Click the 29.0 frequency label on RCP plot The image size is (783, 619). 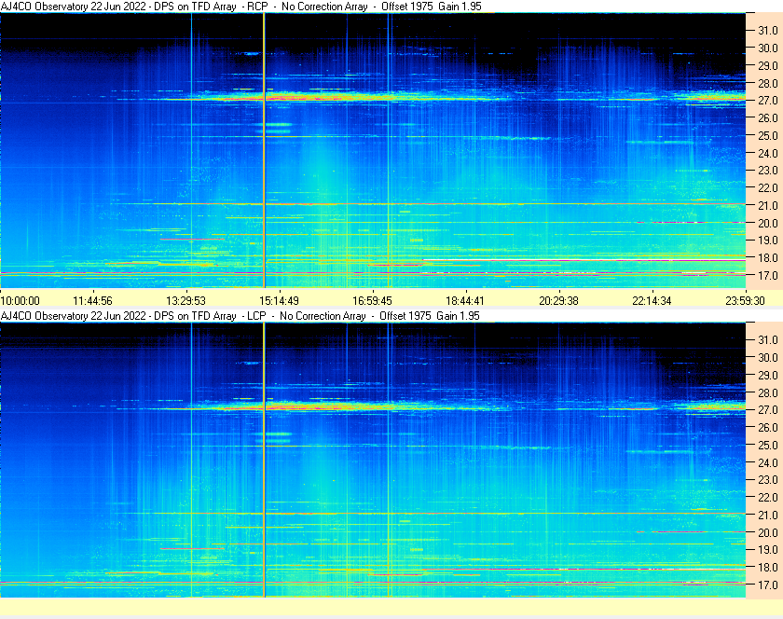[768, 65]
